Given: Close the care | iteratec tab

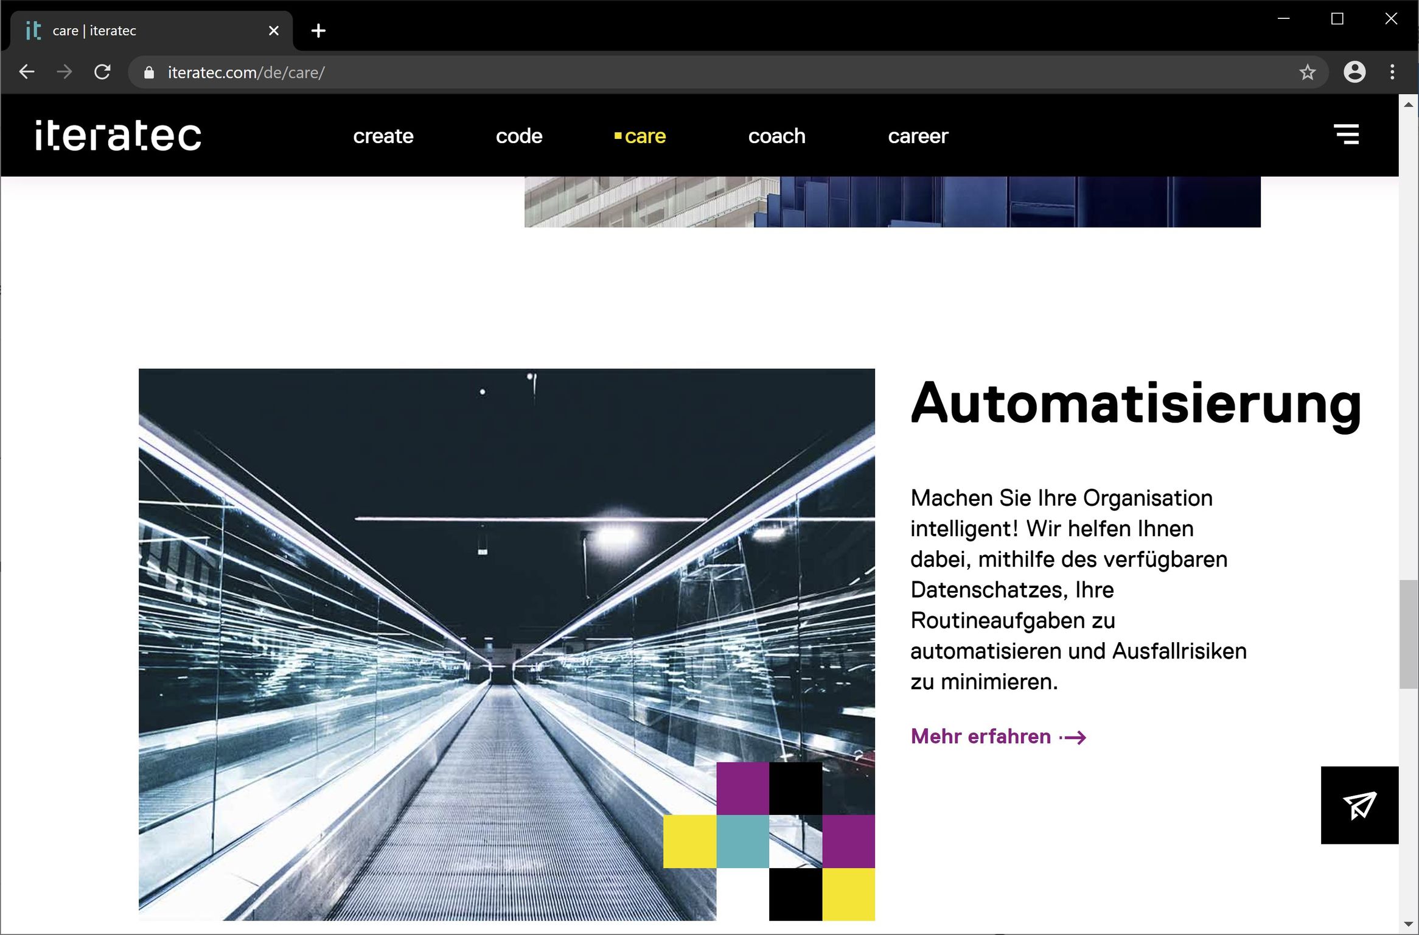Looking at the screenshot, I should pyautogui.click(x=274, y=30).
